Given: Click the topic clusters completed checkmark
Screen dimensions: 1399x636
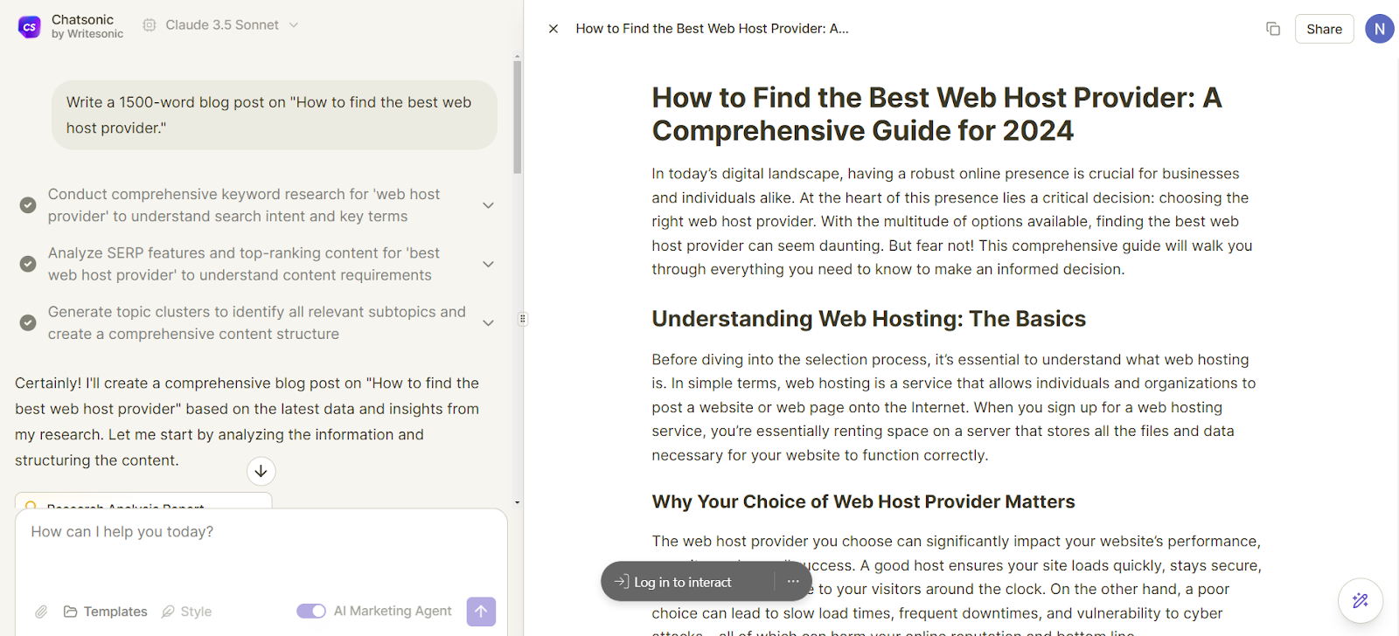Looking at the screenshot, I should coord(28,323).
